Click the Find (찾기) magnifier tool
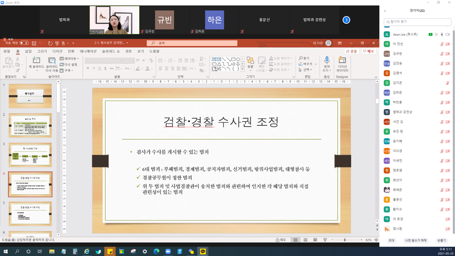This screenshot has width=455, height=256. 304,58
